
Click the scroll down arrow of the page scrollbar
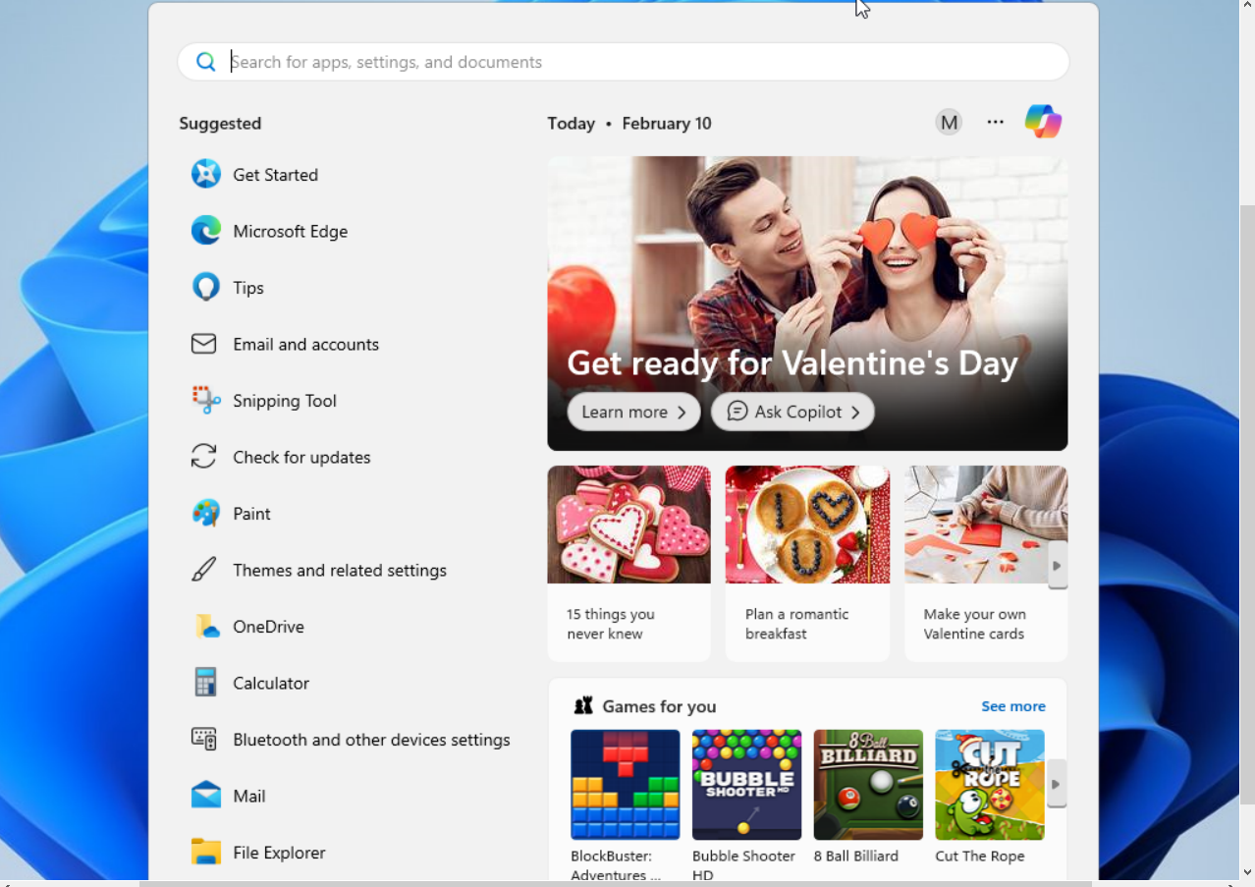click(x=1247, y=872)
